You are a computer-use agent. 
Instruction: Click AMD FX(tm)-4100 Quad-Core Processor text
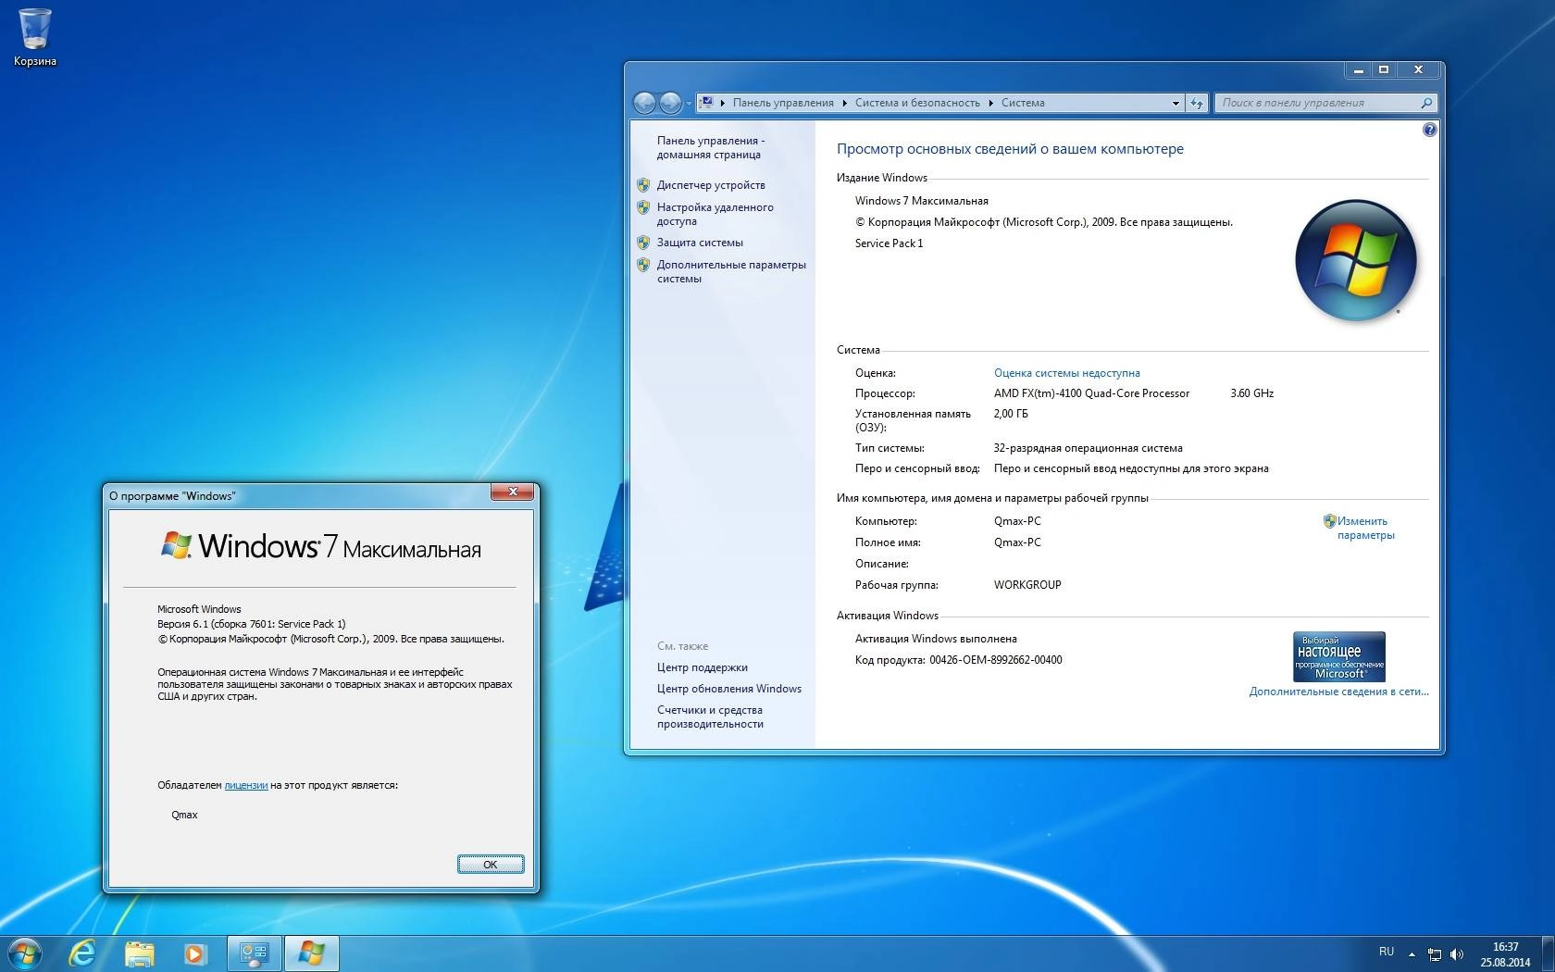pyautogui.click(x=1091, y=393)
